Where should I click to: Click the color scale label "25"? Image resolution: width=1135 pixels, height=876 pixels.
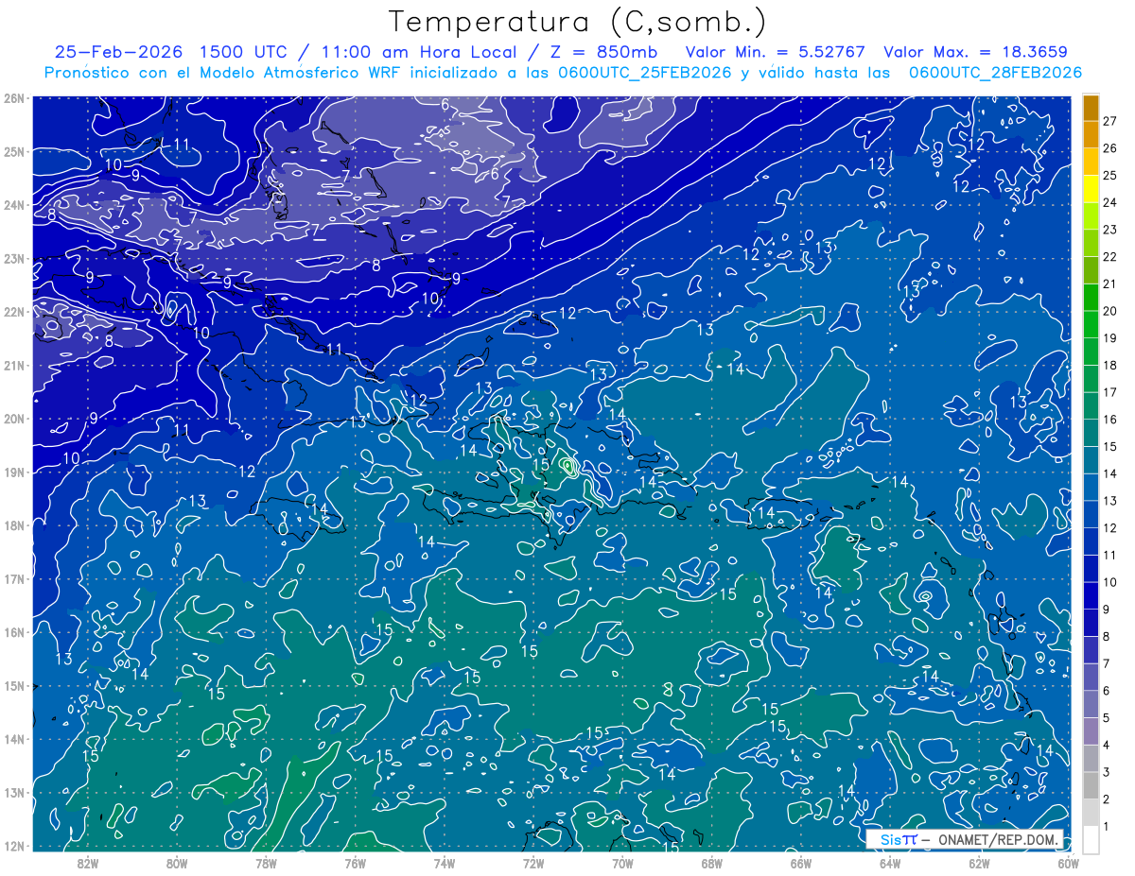(1109, 176)
